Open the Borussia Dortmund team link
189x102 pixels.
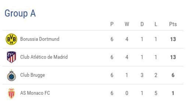(40, 39)
